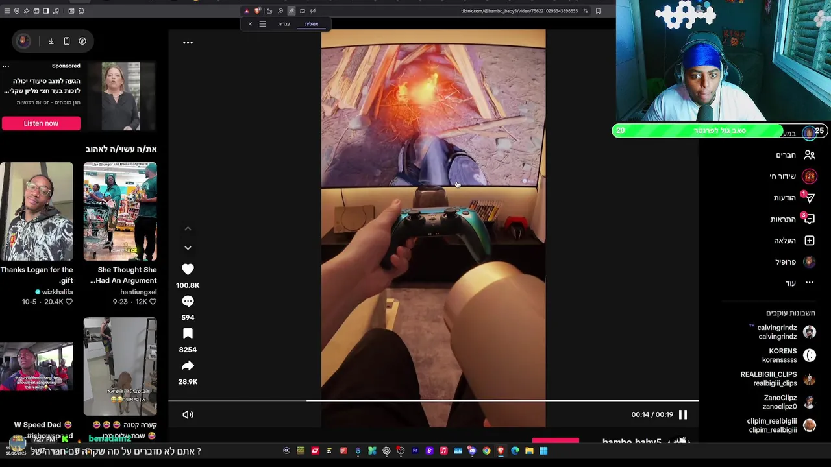
Task: Pause the playing TikTok video
Action: click(683, 414)
